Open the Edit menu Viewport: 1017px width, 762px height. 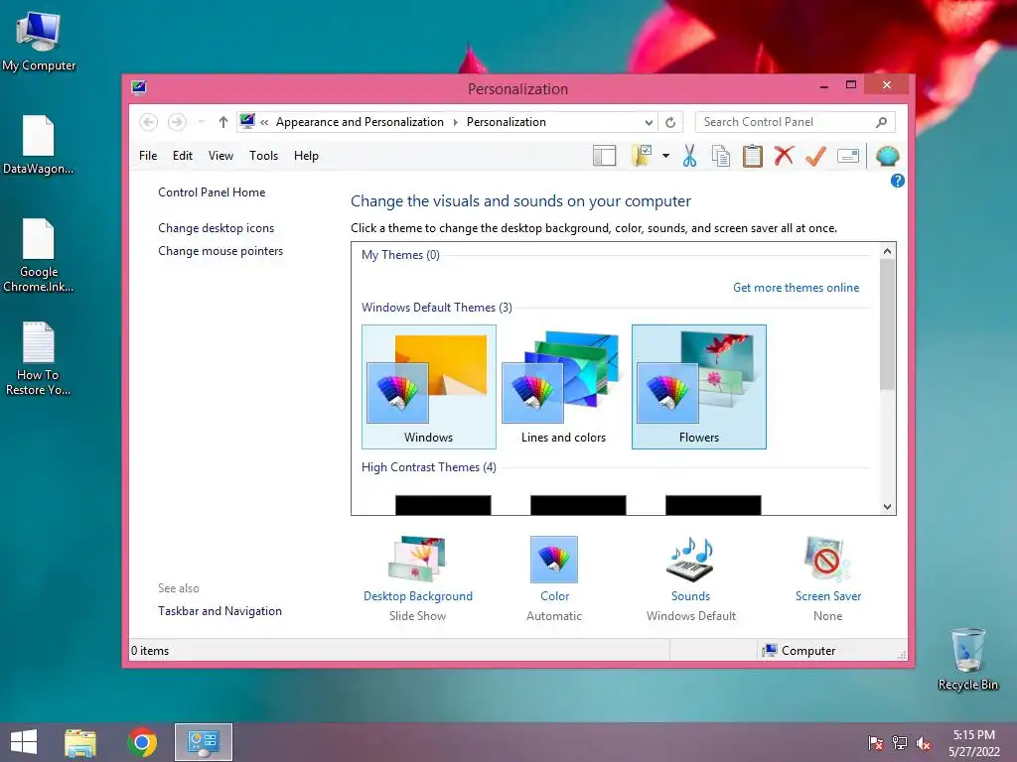(x=183, y=156)
